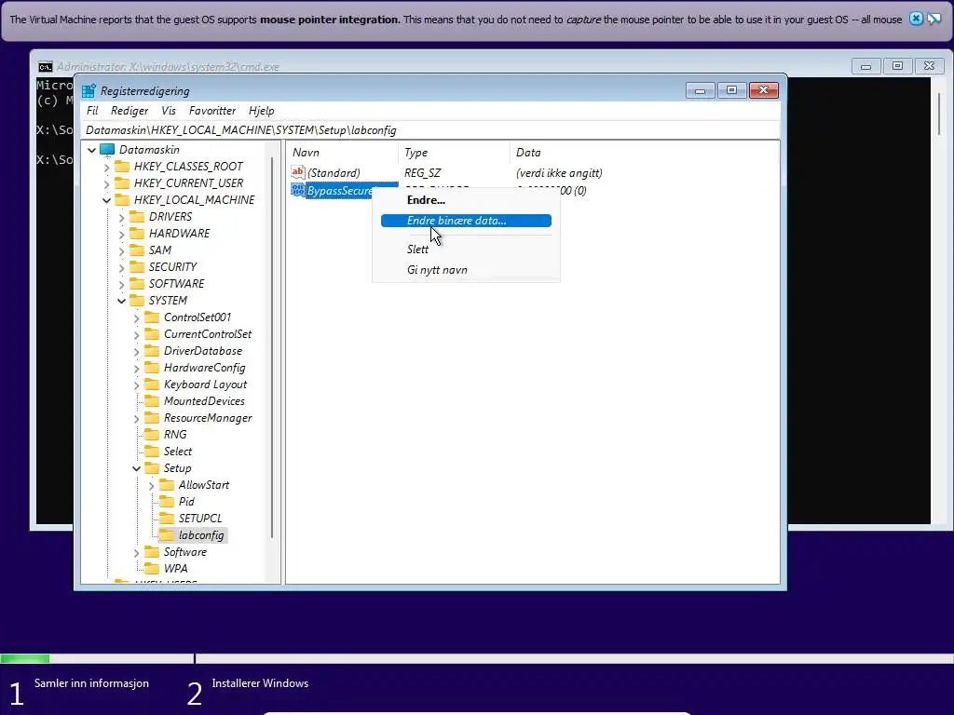Image resolution: width=954 pixels, height=715 pixels.
Task: Select the SECURITY folder icon
Action: point(138,267)
